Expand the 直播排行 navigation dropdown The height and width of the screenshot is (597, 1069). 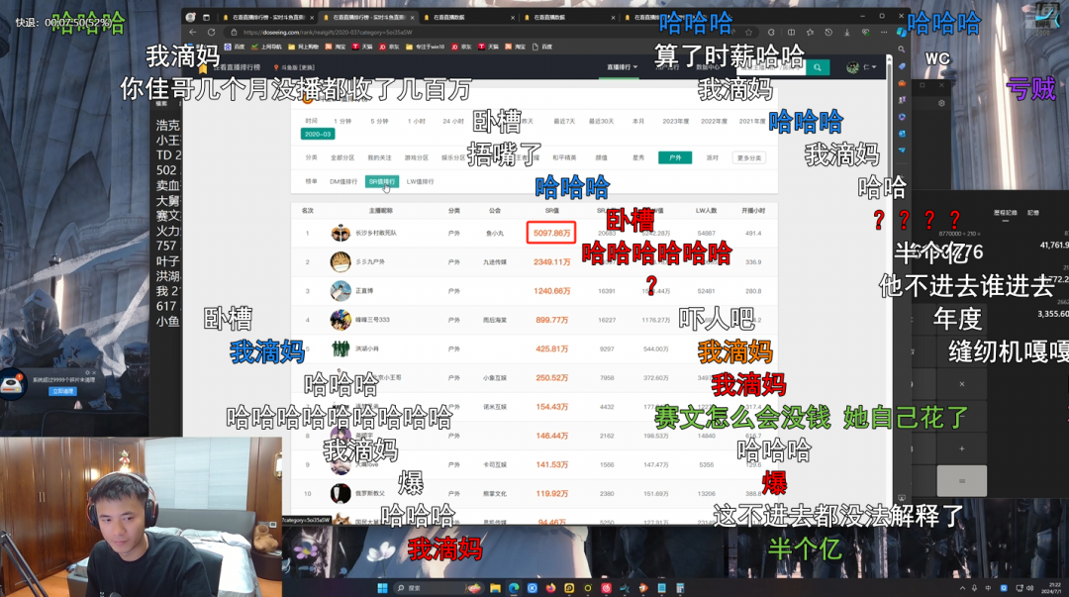coord(622,67)
